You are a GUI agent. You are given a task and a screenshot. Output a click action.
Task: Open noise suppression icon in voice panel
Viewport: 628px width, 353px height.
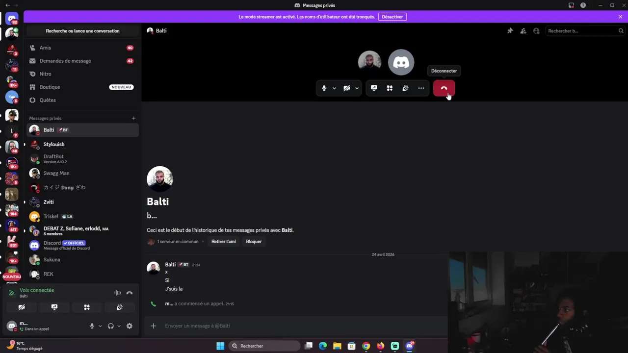[118, 293]
